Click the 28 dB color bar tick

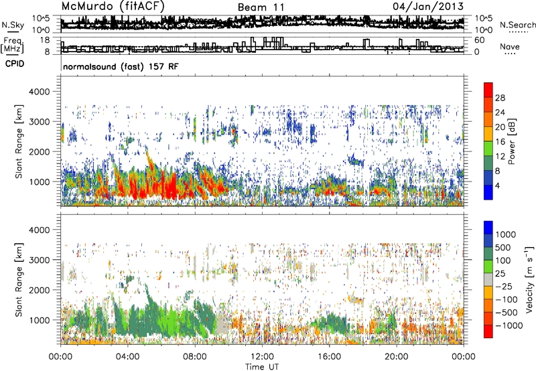[x=500, y=98]
